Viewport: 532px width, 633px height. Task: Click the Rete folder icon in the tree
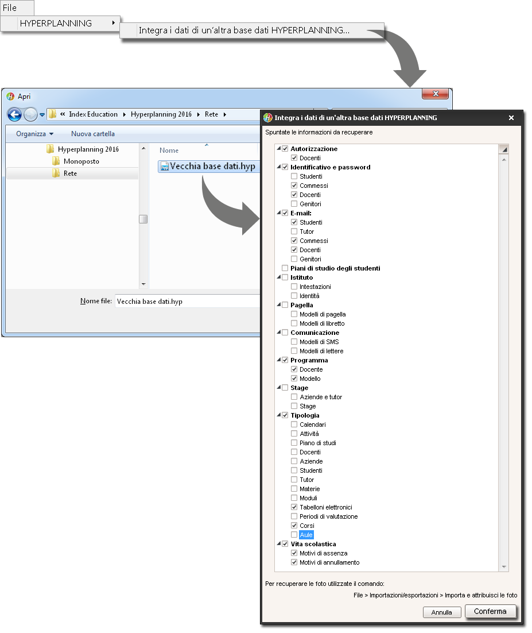click(x=56, y=173)
